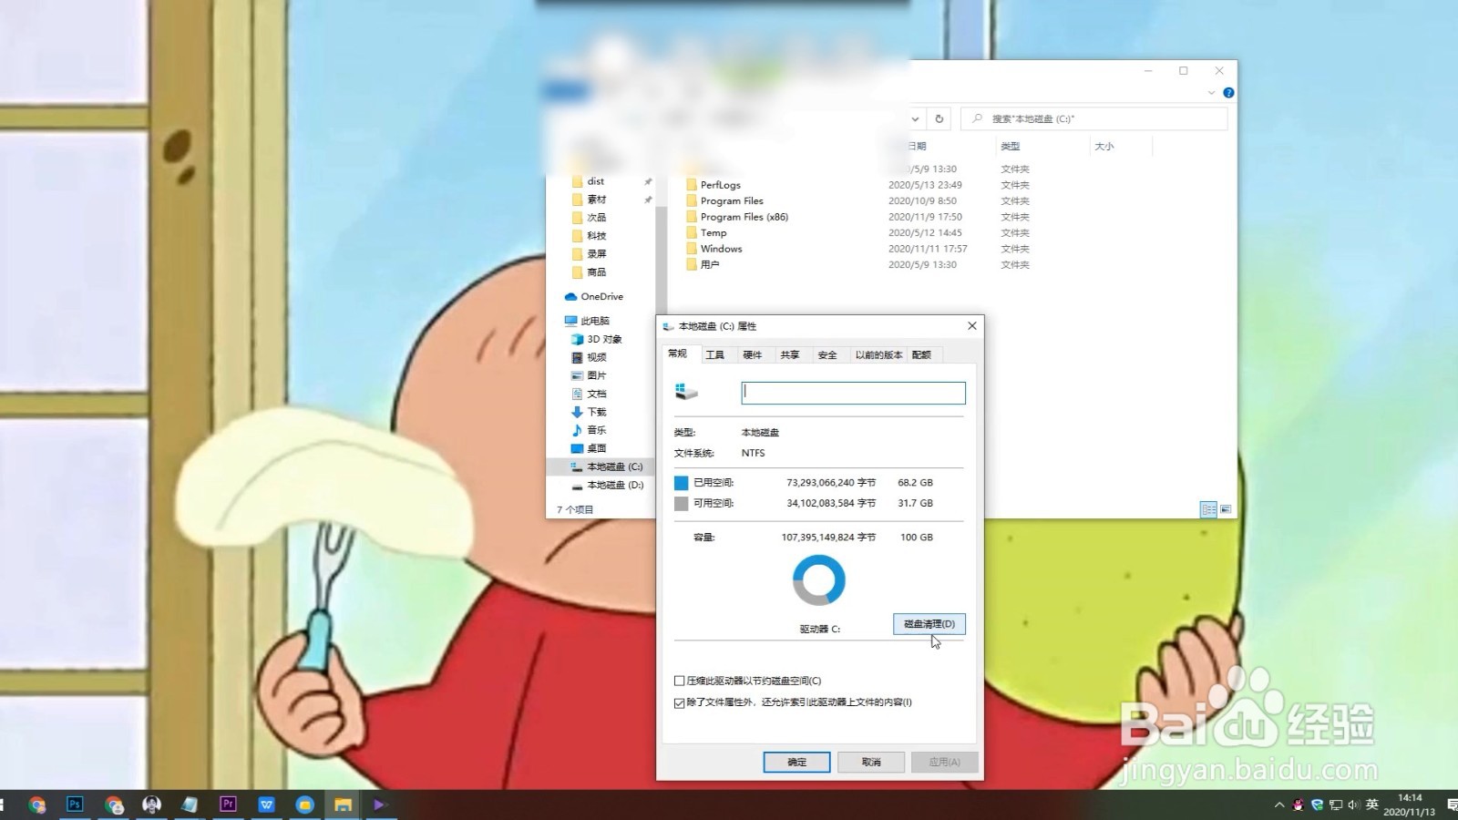Open Photoshop from taskbar

coord(75,805)
